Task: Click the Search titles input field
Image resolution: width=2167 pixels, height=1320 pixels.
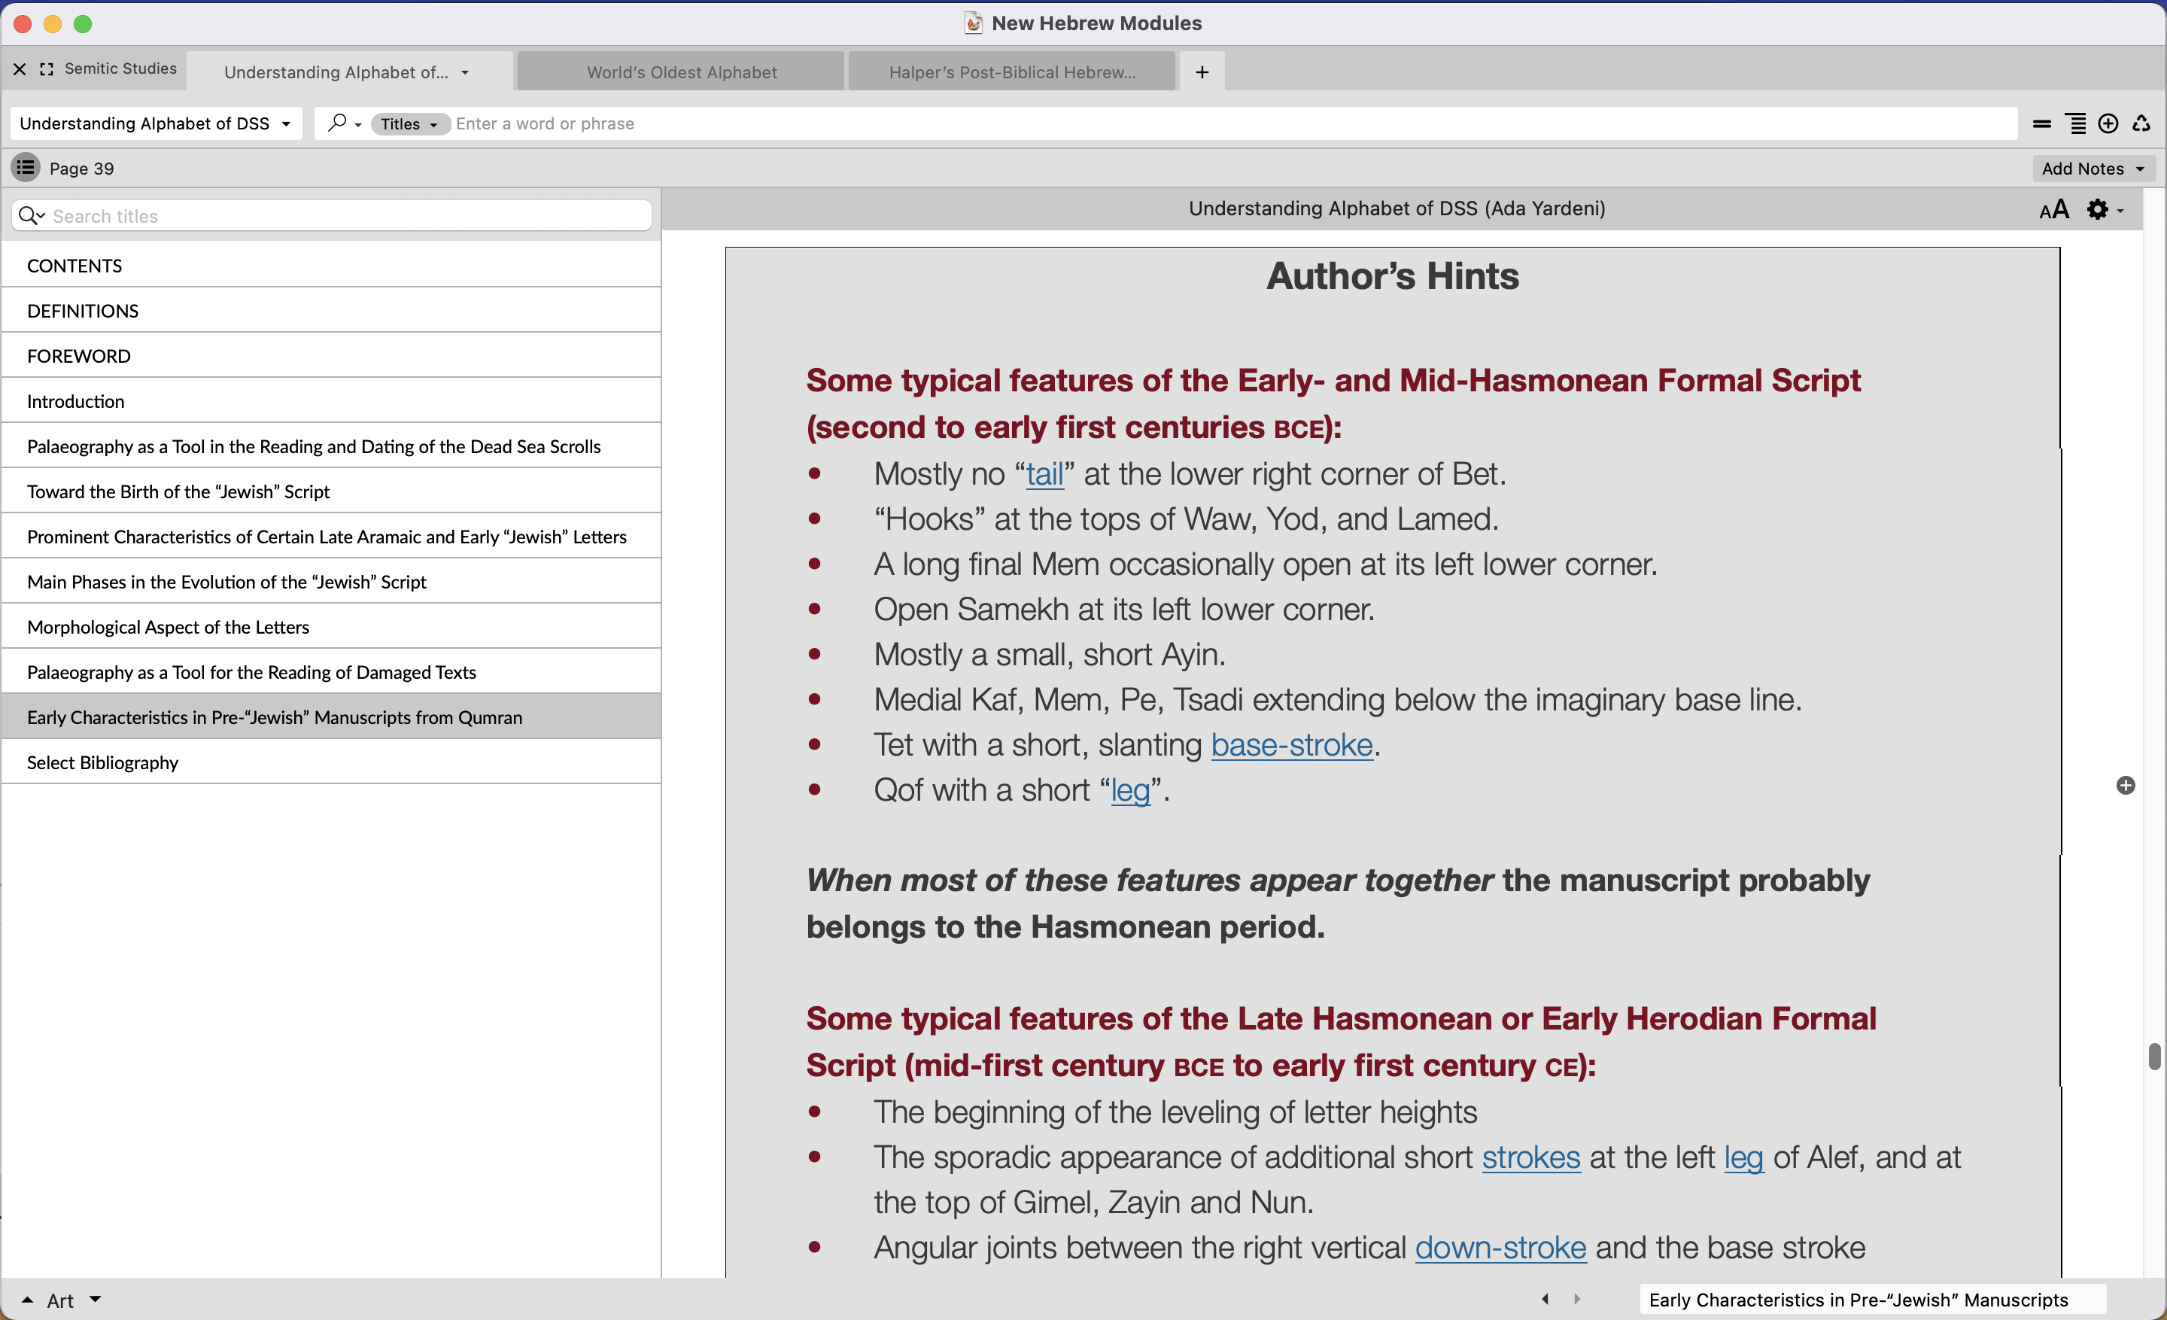Action: tap(343, 216)
